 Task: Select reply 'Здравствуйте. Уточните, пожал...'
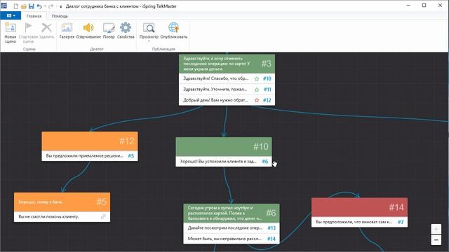coord(215,90)
